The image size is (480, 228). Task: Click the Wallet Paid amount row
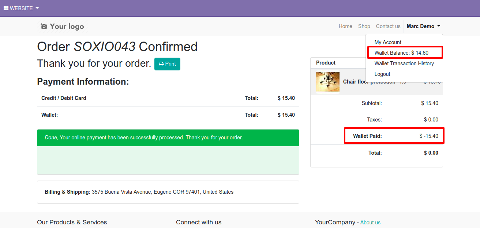tap(394, 136)
